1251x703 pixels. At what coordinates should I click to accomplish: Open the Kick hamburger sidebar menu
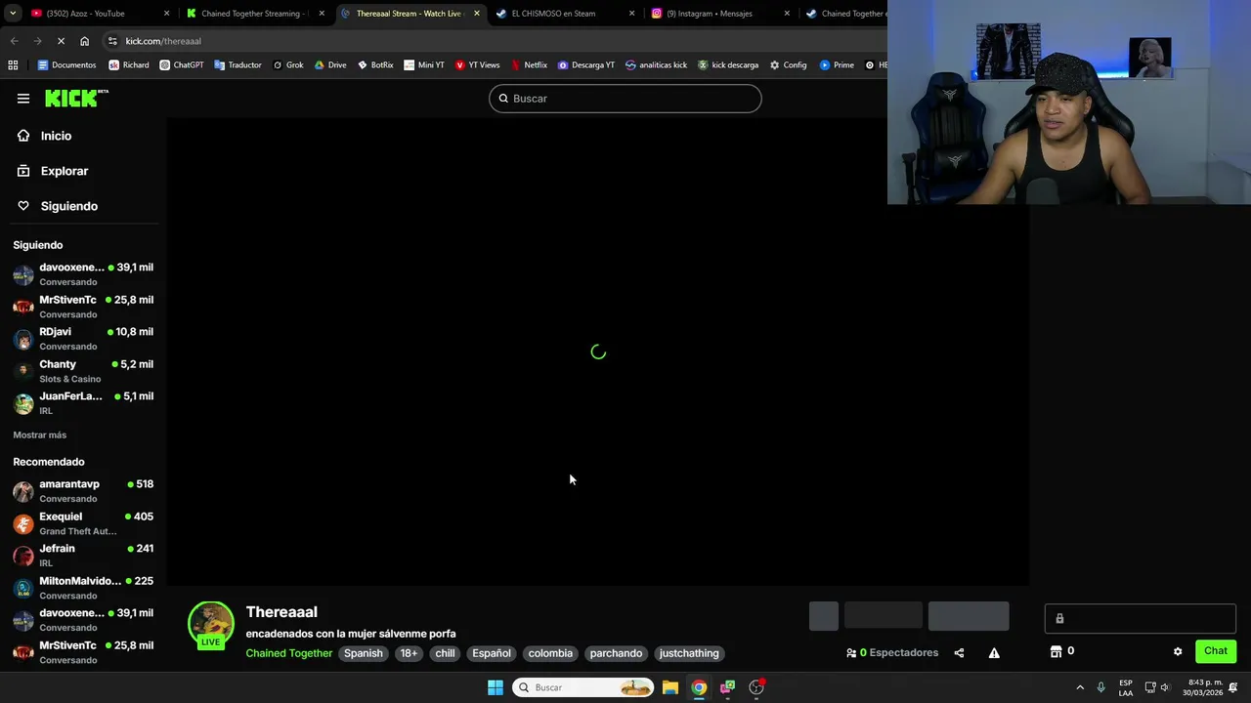click(x=23, y=99)
